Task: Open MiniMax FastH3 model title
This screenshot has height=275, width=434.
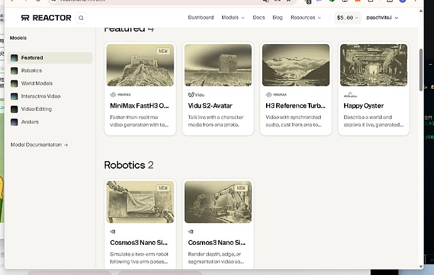Action: pyautogui.click(x=139, y=106)
